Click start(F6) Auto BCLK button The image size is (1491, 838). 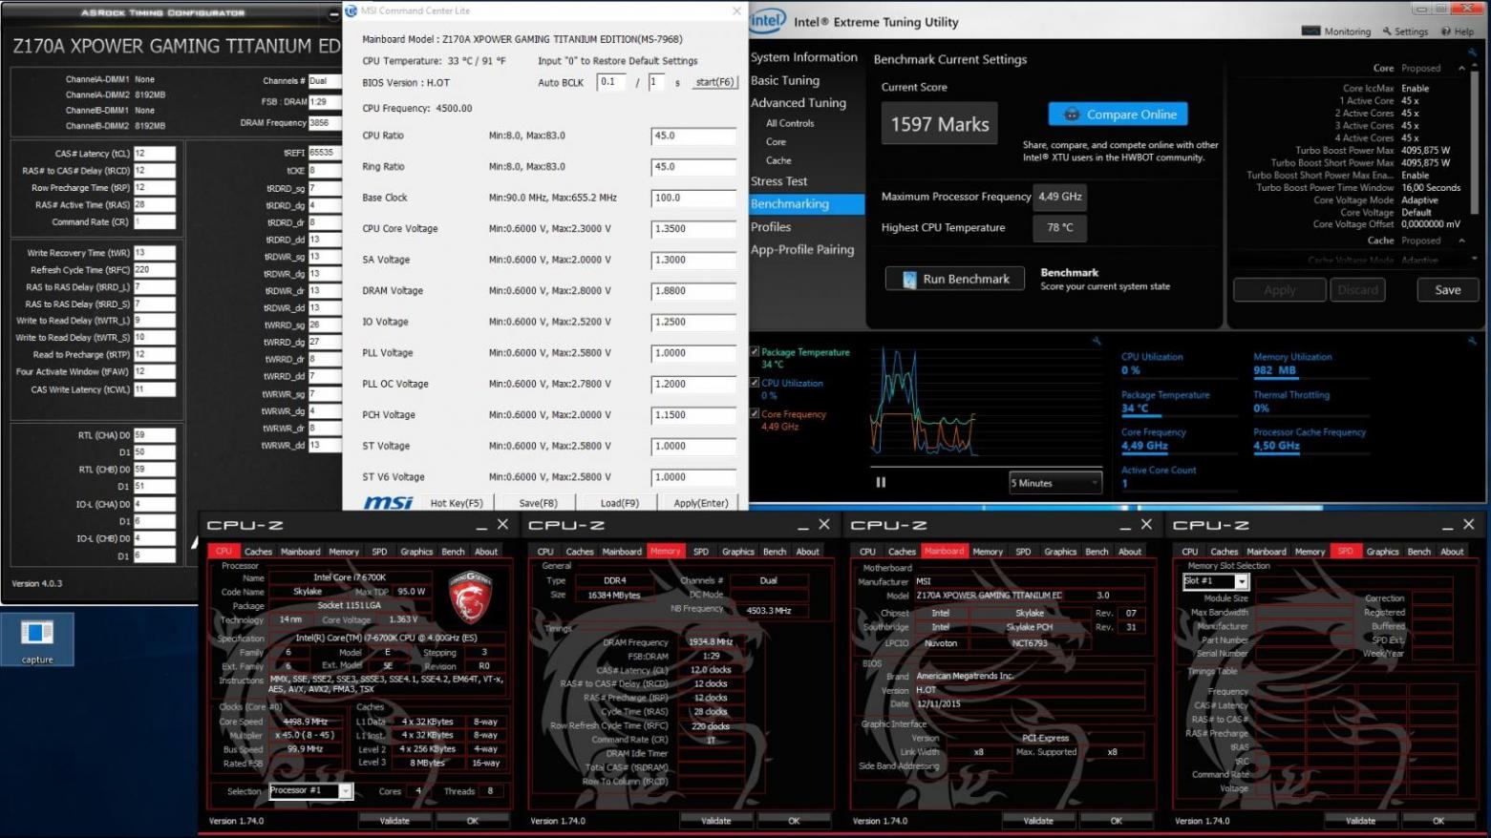(x=714, y=82)
